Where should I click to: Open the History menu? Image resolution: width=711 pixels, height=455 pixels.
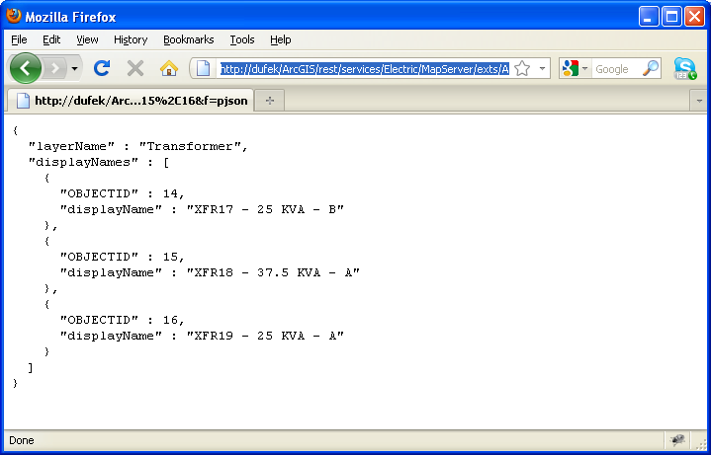[130, 39]
